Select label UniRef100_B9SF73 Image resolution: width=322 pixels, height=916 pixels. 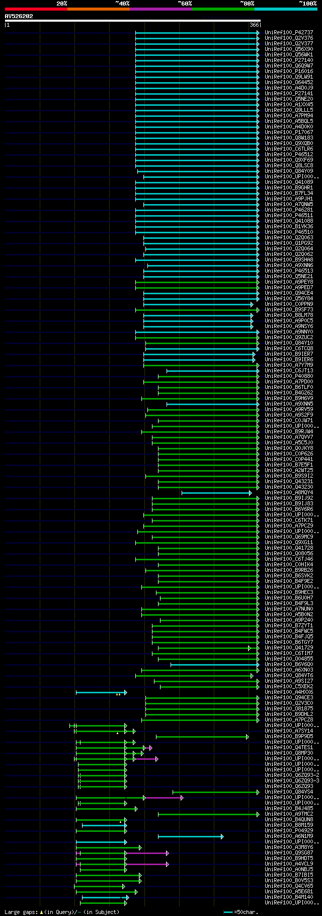[289, 310]
